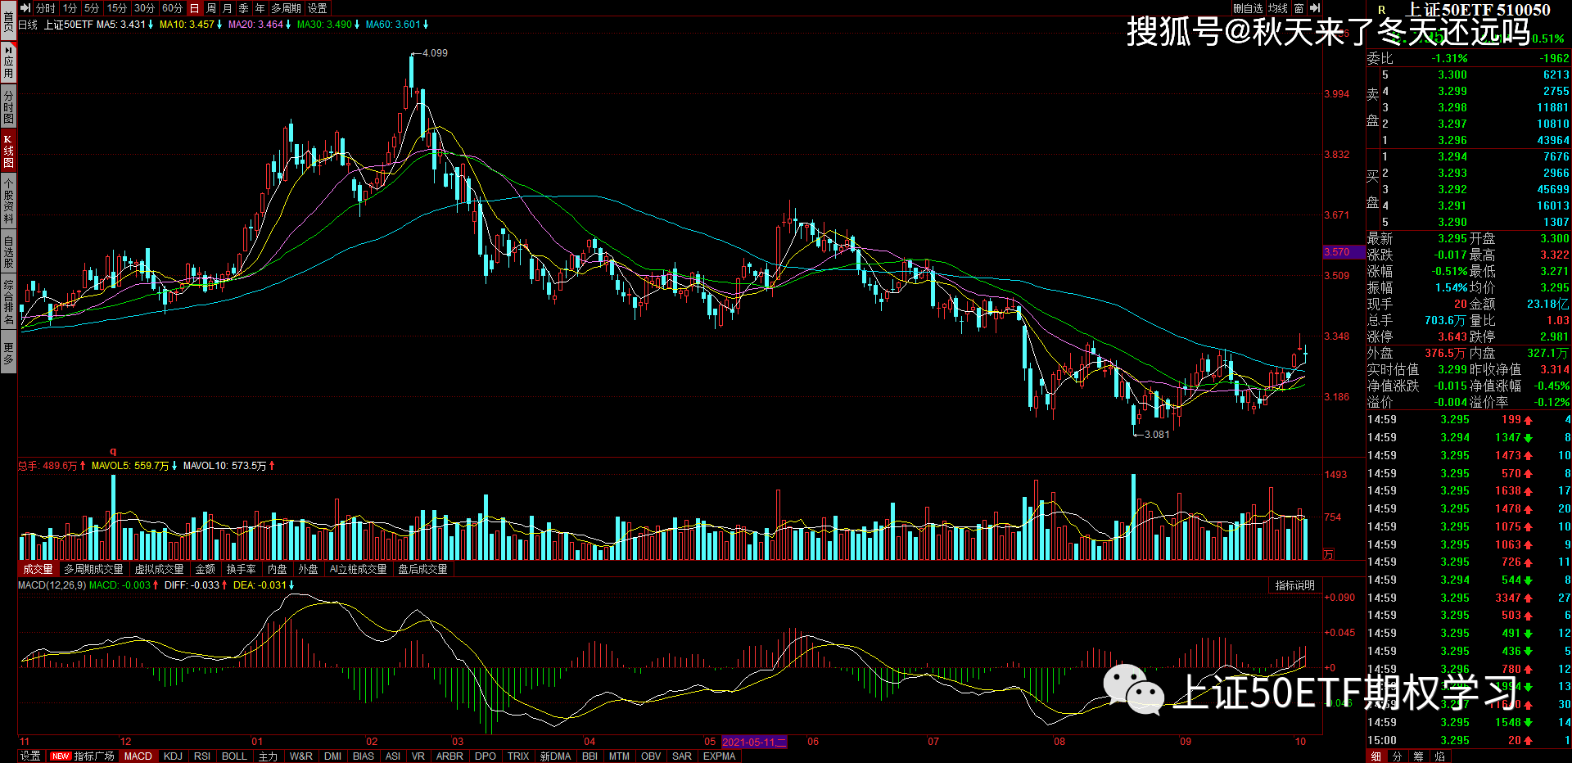1572x763 pixels.
Task: Toggle the 均线 moving average display
Action: 1278,8
